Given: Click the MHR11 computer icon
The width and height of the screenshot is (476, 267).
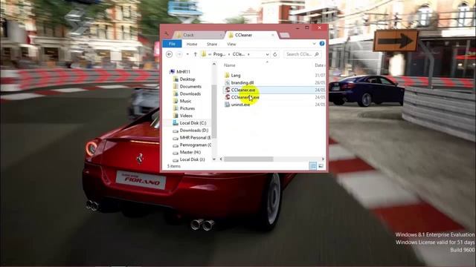Looking at the screenshot, I should [x=172, y=72].
